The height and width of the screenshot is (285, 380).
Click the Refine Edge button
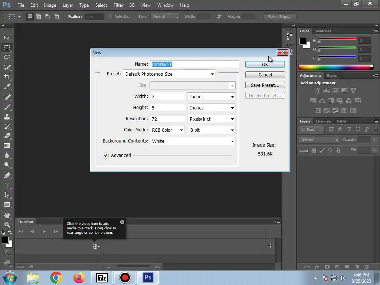click(280, 17)
